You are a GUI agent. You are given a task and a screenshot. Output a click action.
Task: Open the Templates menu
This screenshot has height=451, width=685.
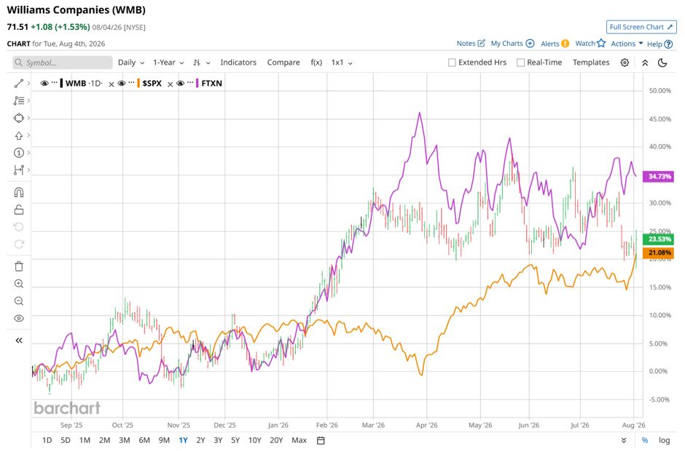[x=591, y=63]
